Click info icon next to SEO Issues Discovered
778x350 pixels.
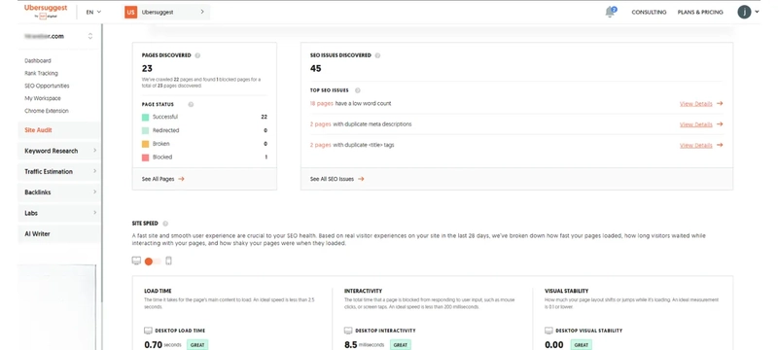[377, 55]
